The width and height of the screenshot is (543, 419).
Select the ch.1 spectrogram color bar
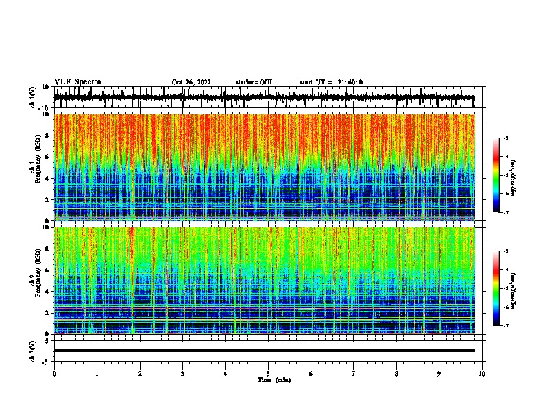point(496,175)
